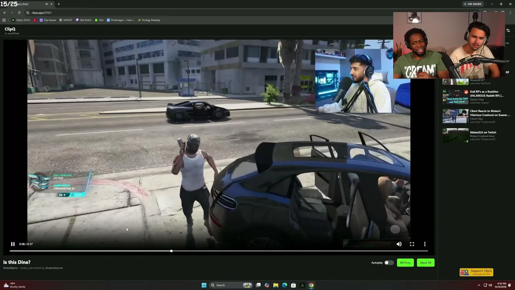515x290 pixels.
Task: Mute tab audio via the tab speaker icon
Action: coord(46,4)
